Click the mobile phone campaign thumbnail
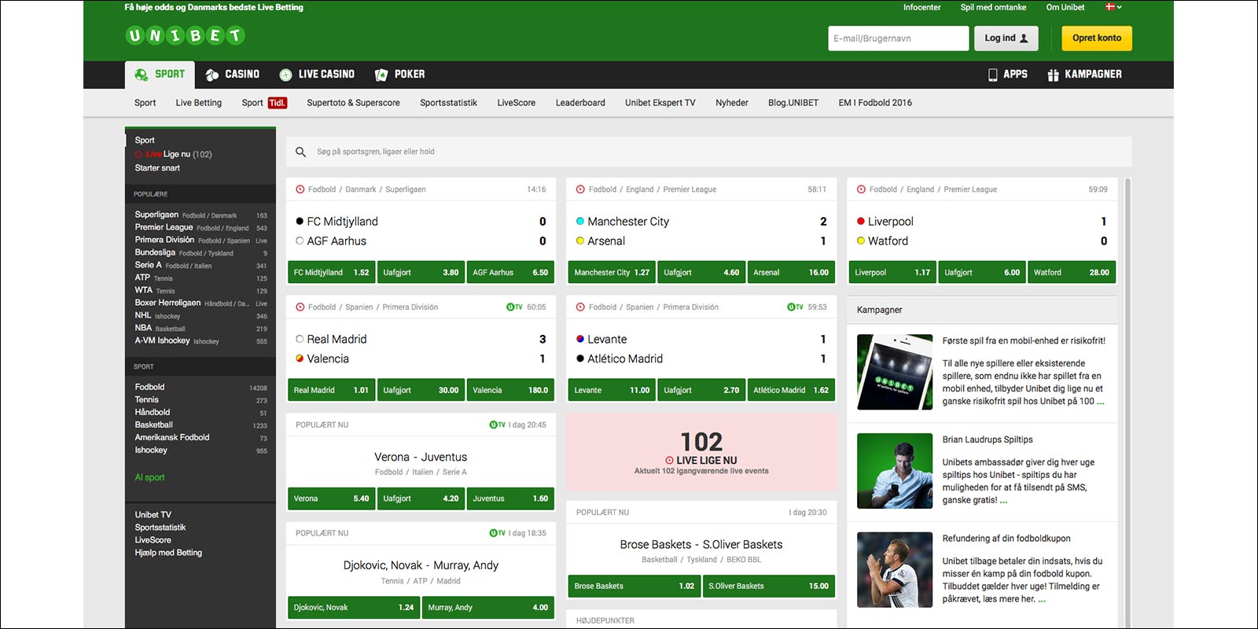The width and height of the screenshot is (1258, 629). (x=894, y=372)
